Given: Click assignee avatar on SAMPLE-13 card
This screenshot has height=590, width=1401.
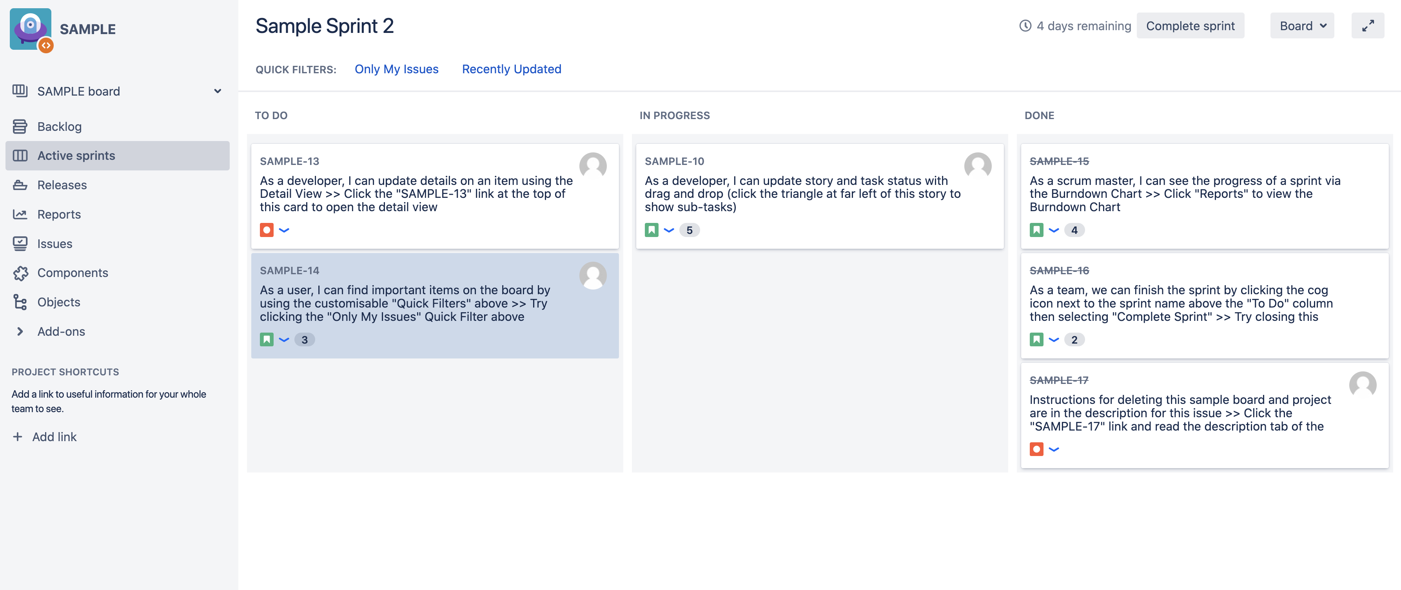Looking at the screenshot, I should (x=592, y=166).
